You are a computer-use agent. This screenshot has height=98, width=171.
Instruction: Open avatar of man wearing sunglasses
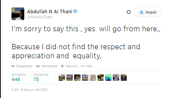pos(116,78)
